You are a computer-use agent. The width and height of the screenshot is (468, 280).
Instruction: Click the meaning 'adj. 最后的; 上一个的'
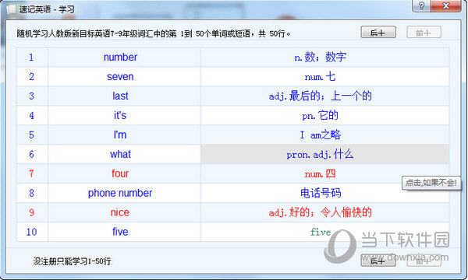tap(324, 96)
